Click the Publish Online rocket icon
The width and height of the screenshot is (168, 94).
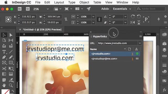pos(89,9)
